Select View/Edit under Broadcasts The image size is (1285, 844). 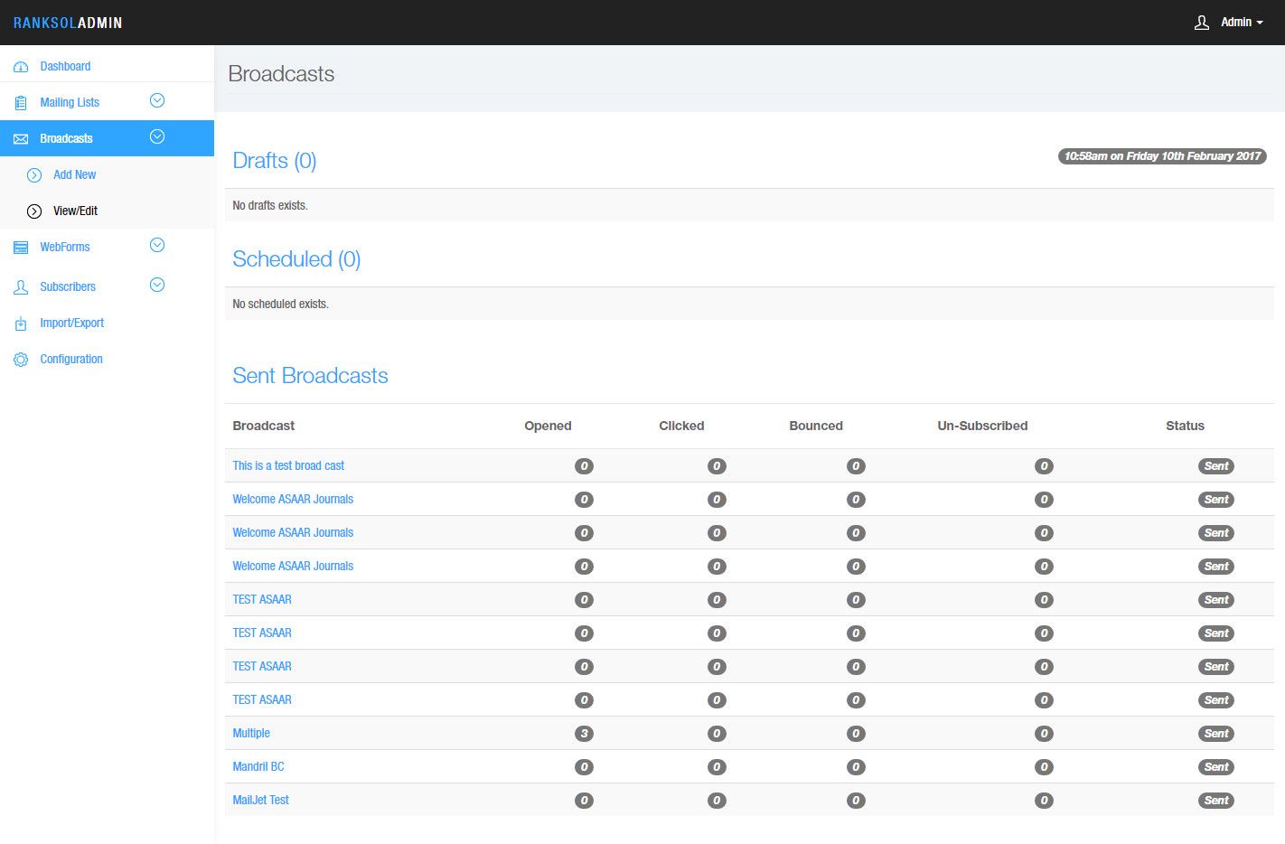[x=75, y=211]
